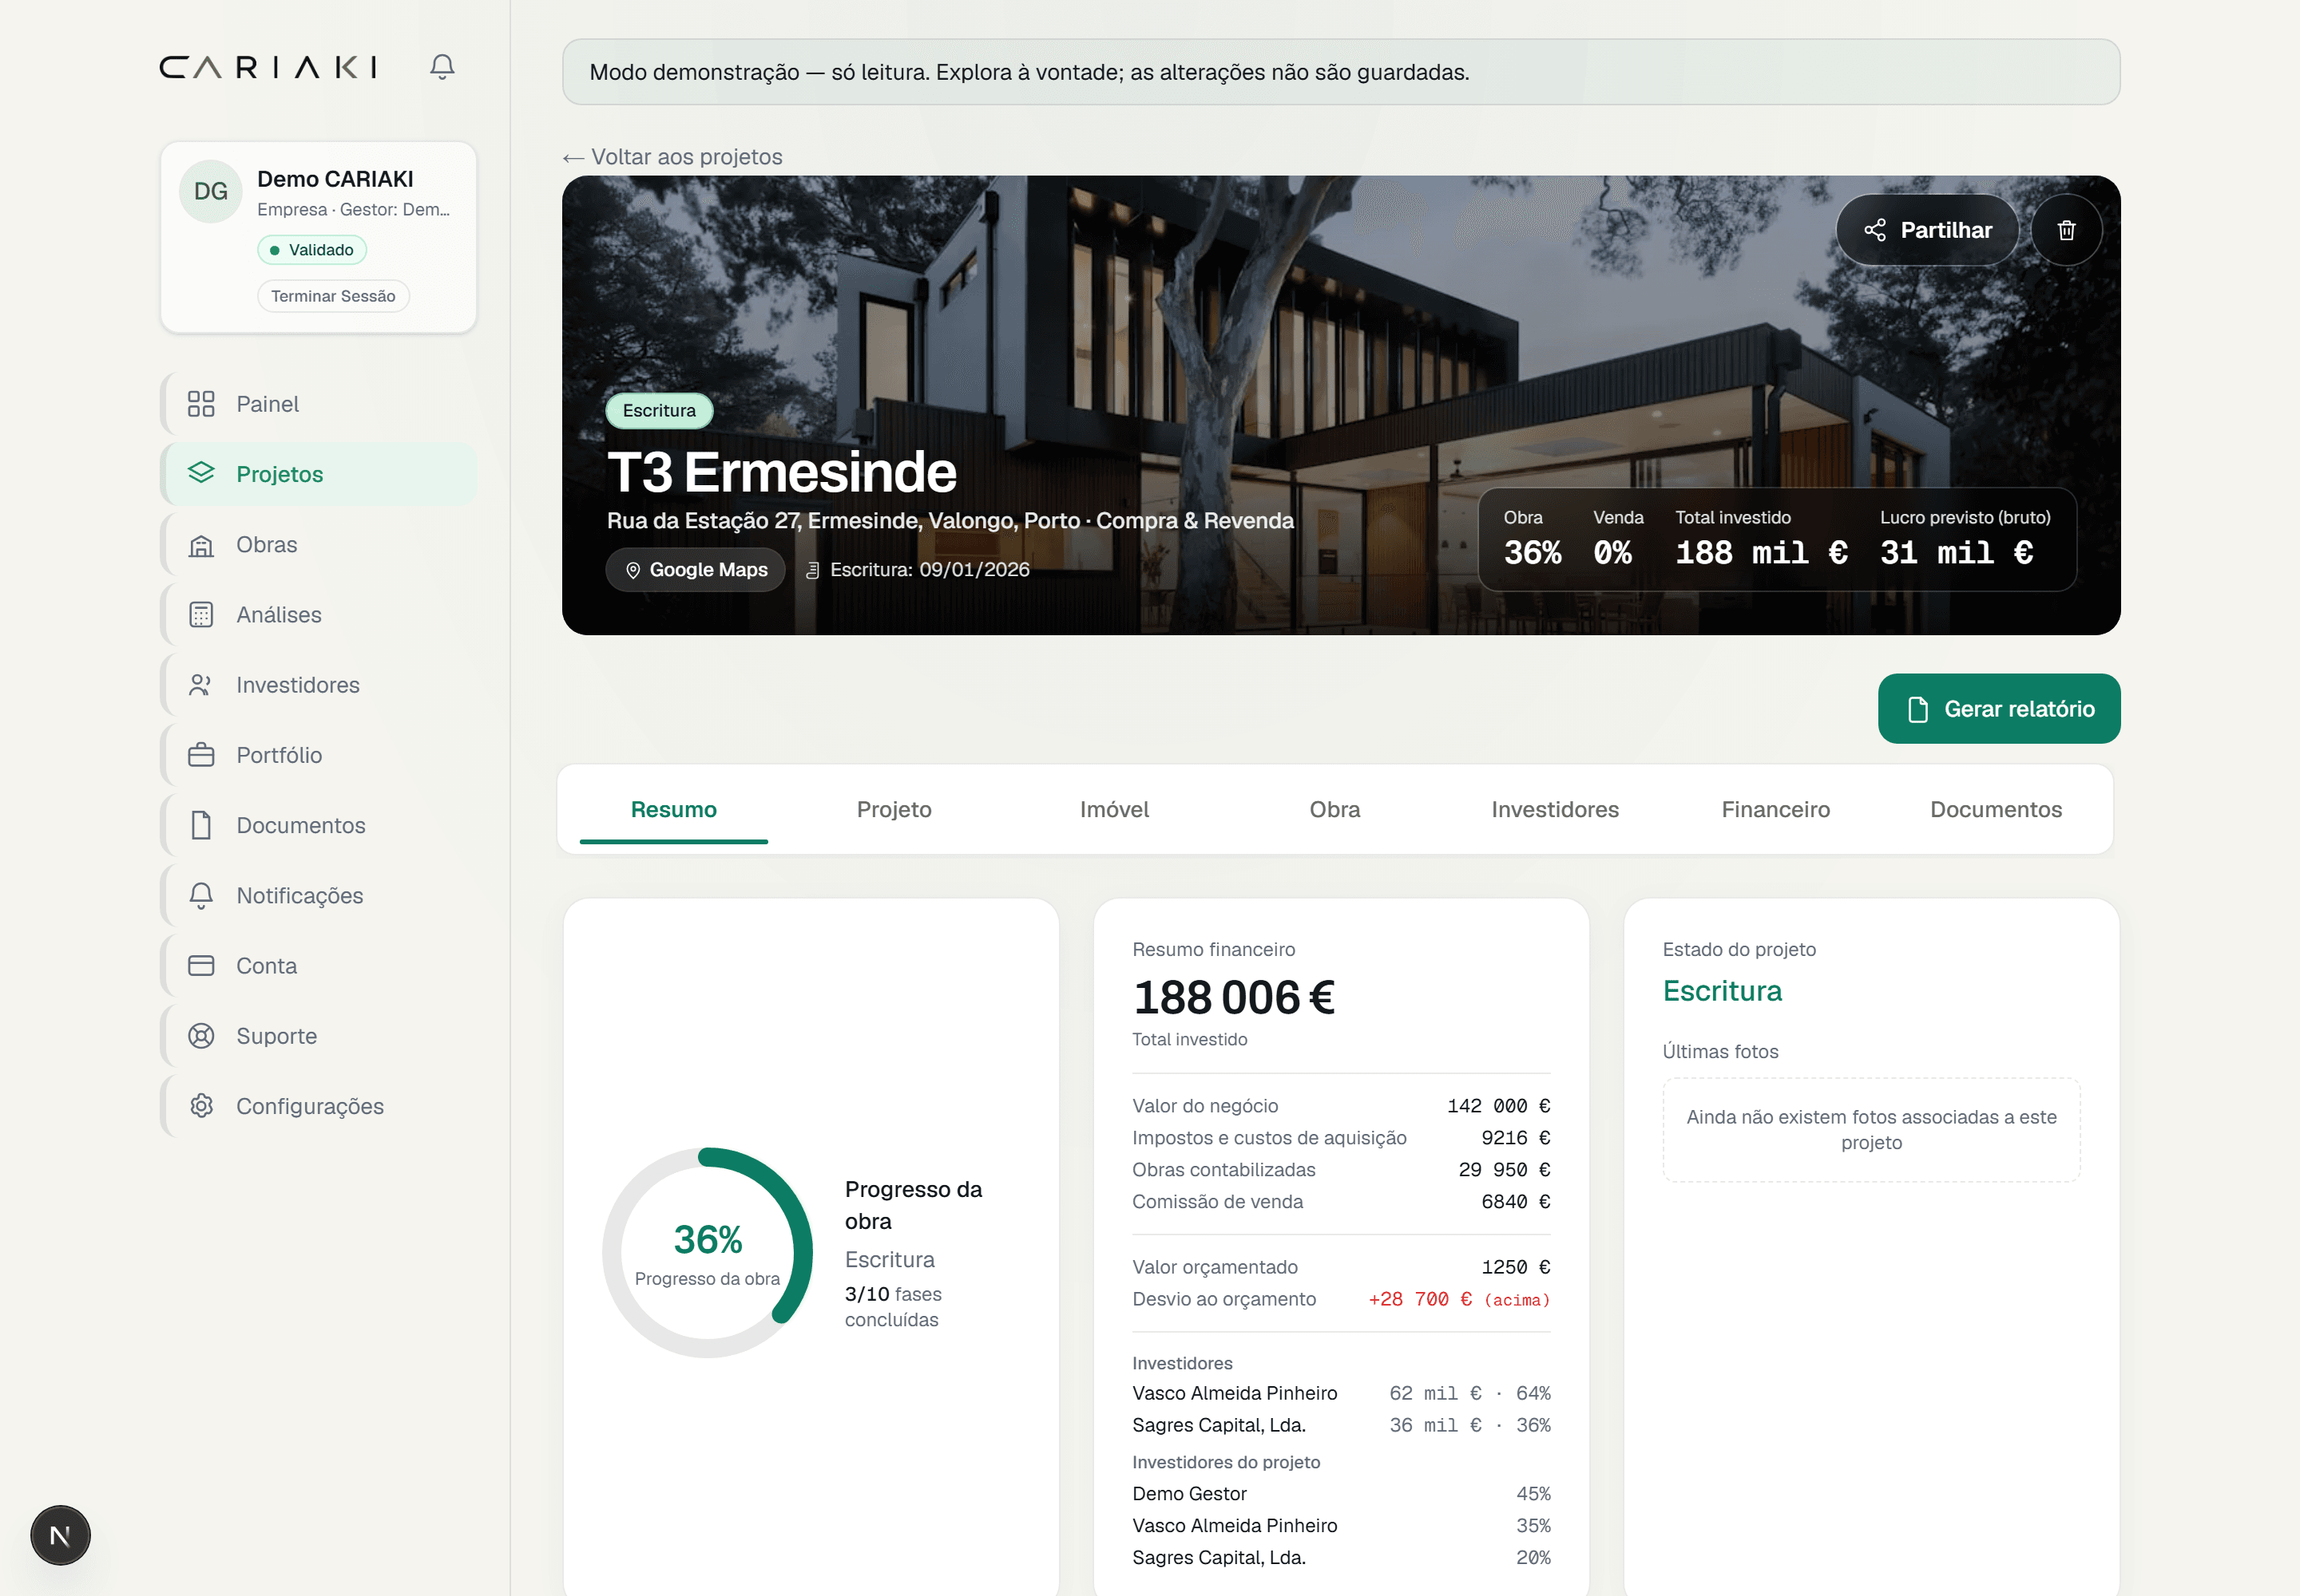Open Obras from the sidebar
This screenshot has width=2300, height=1596.
(x=319, y=545)
